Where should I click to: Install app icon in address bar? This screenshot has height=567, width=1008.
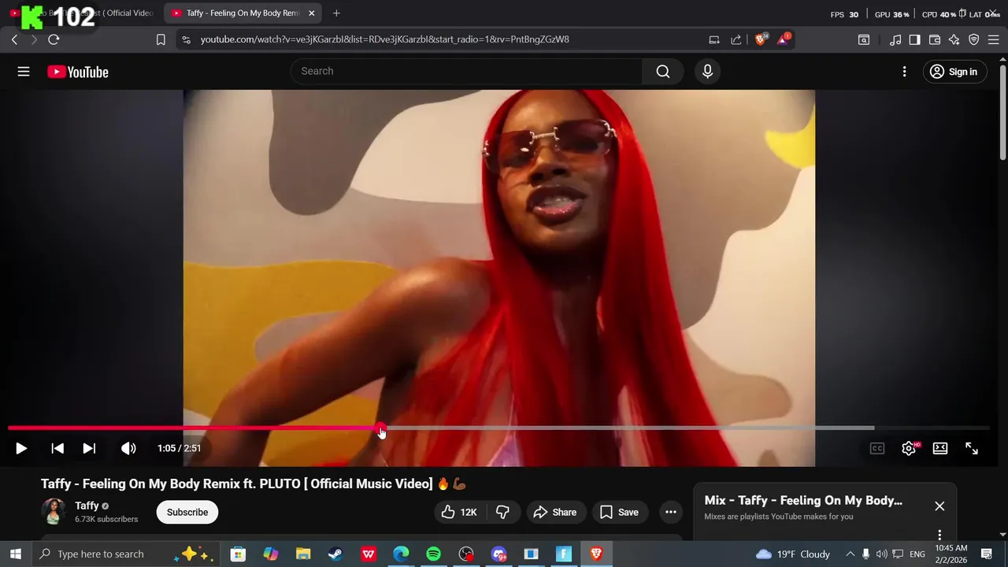(714, 39)
